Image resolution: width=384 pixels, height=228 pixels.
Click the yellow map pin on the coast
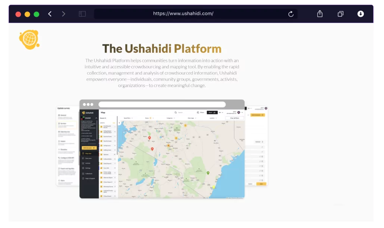point(213,187)
